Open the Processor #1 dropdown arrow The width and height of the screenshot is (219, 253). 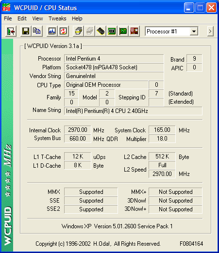coord(194,32)
